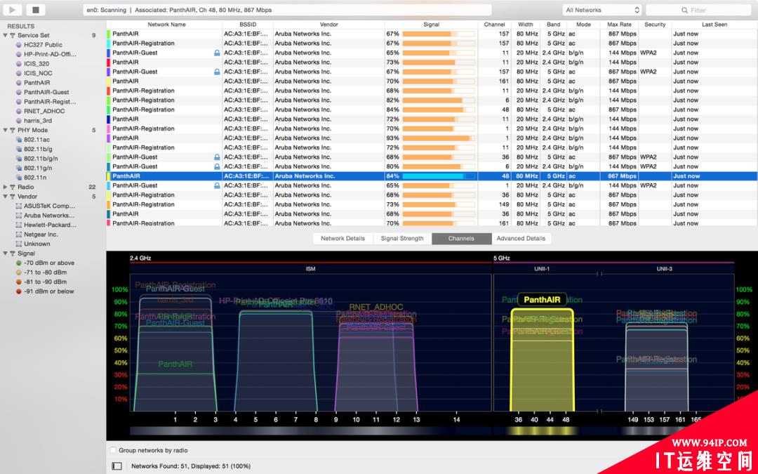This screenshot has height=474, width=758.
Task: Click the Networks Found: 51 status text
Action: click(191, 466)
